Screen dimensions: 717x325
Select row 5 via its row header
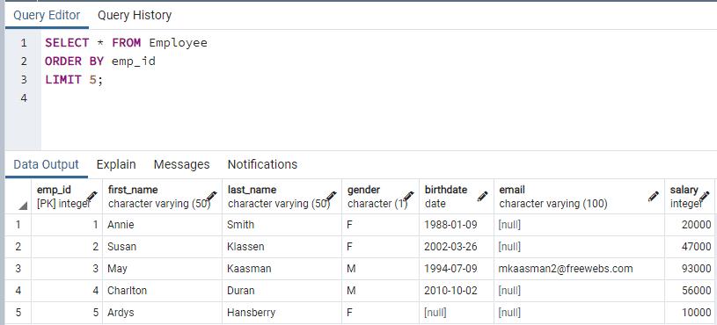[18, 313]
